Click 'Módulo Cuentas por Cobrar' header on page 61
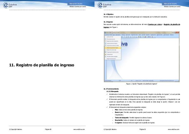The height and width of the screenshot is (134, 189). [x=172, y=7]
